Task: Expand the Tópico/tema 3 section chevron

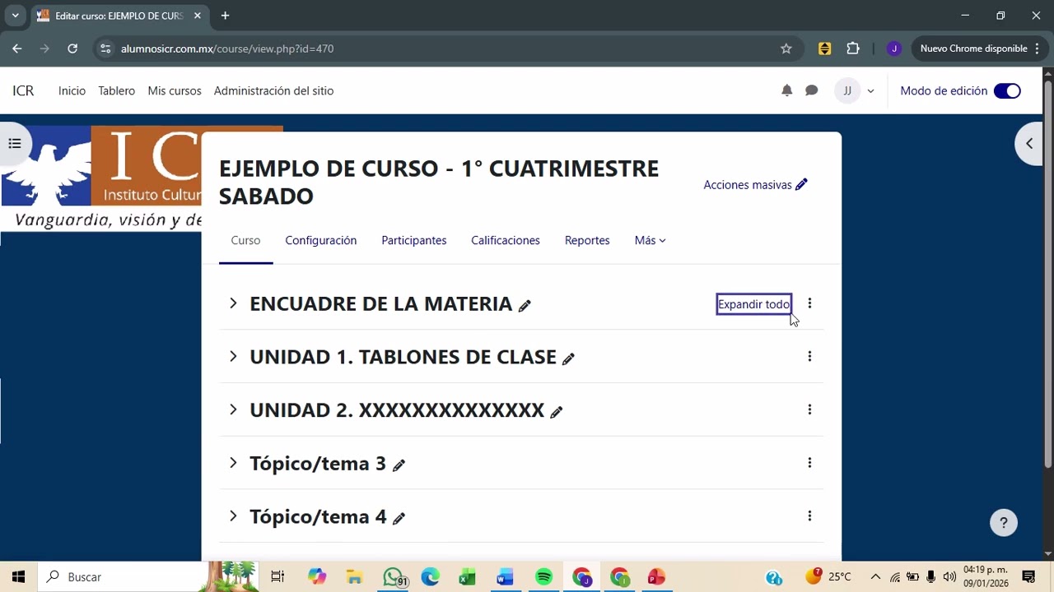Action: click(233, 463)
